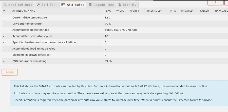The width and height of the screenshot is (228, 112).
Task: Click the Accumulated power on time value
Action: point(121,30)
